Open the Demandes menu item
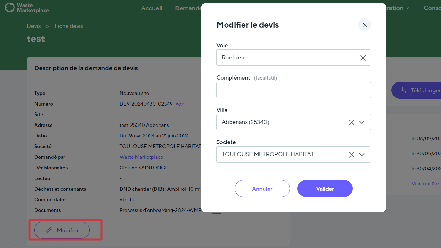Image resolution: width=441 pixels, height=248 pixels. click(x=188, y=8)
